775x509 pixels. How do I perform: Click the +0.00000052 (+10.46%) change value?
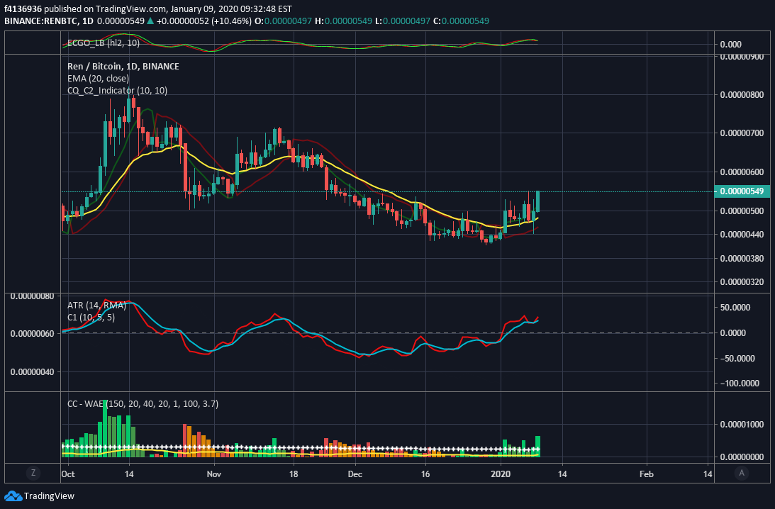(203, 21)
